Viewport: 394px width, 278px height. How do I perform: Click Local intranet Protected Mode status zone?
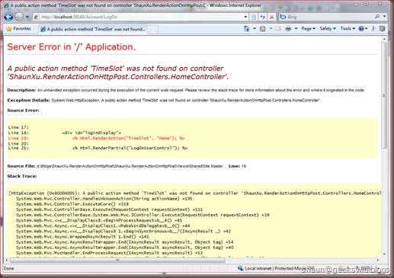point(276,268)
